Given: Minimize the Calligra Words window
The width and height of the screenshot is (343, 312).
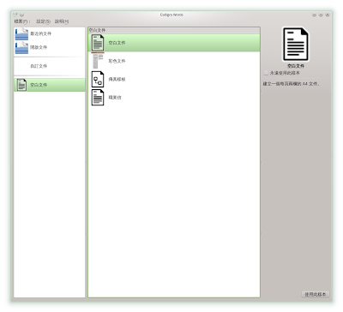Looking at the screenshot, I should (x=315, y=15).
